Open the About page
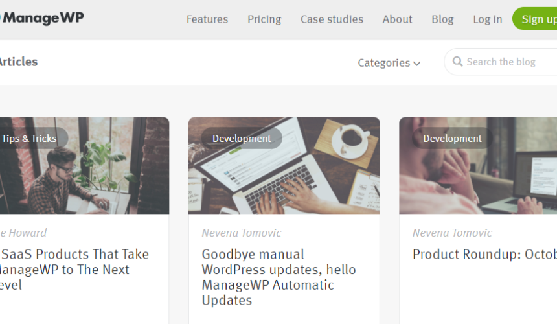557x324 pixels. point(397,19)
